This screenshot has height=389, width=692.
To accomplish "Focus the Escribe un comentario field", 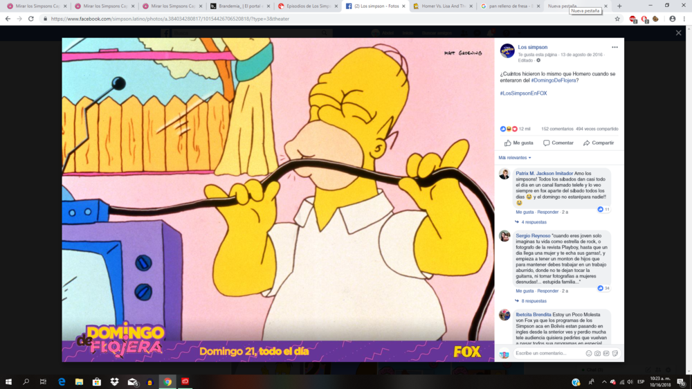I will [x=549, y=353].
